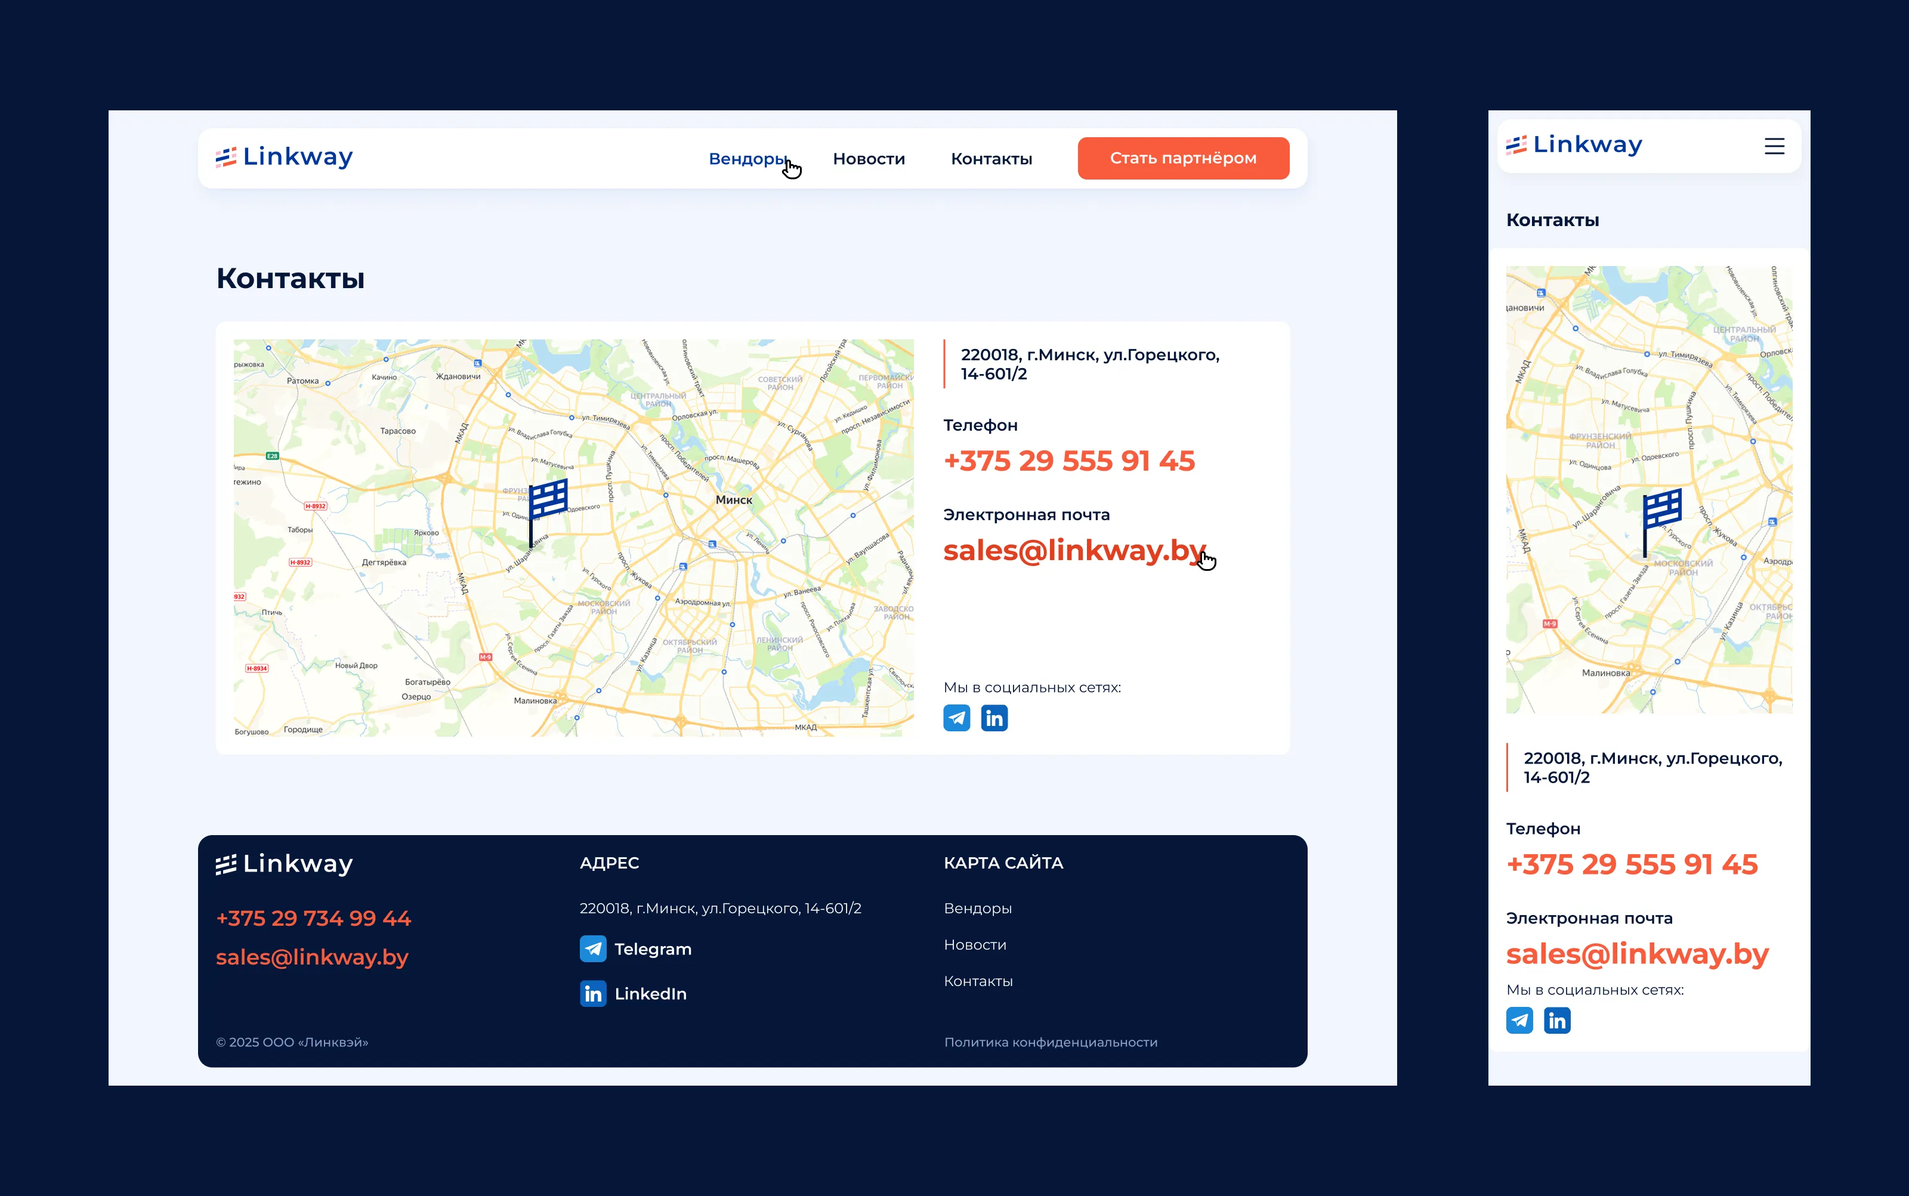This screenshot has height=1196, width=1909.
Task: Open LinkedIn icon in desktop contact card
Action: coord(994,718)
